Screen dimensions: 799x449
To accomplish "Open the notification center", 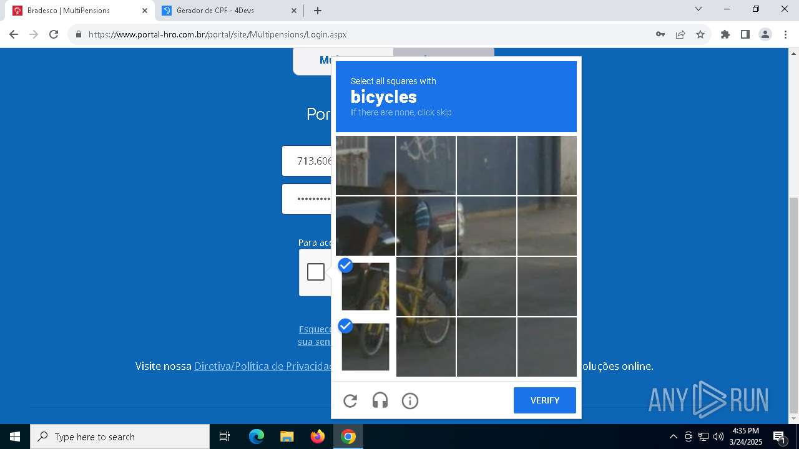I will (x=780, y=437).
